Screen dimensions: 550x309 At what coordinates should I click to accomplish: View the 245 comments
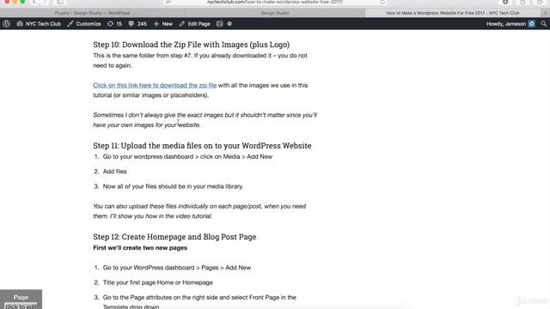[137, 24]
